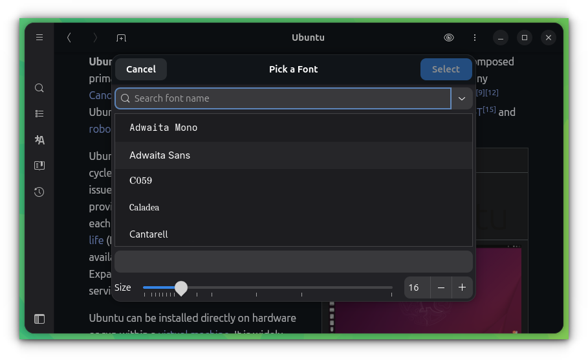Screen dimensions: 588x360
Task: Click Cancel in the font dialog
Action: tap(141, 69)
